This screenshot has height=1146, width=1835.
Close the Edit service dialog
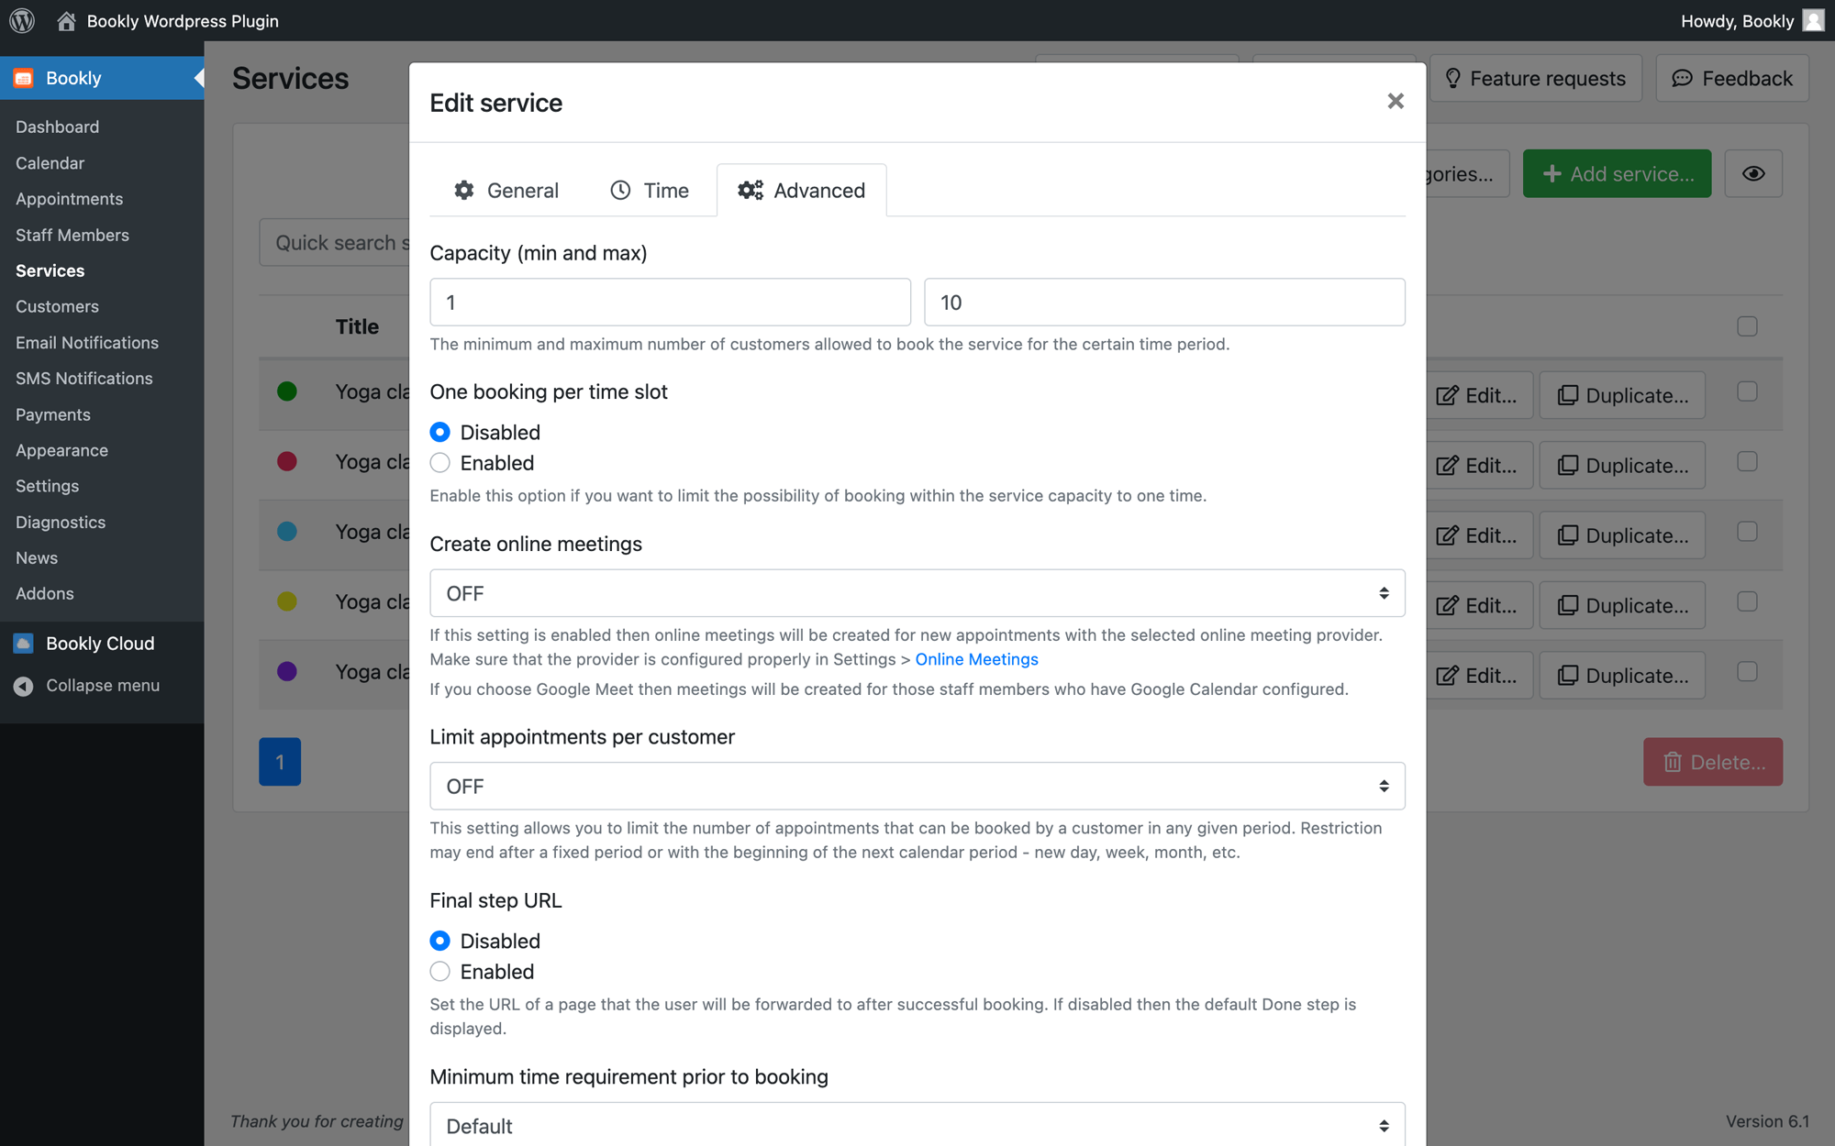[1396, 101]
